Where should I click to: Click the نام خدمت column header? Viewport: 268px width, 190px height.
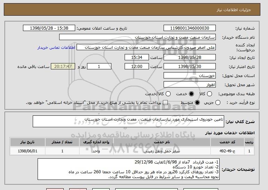tap(162, 142)
